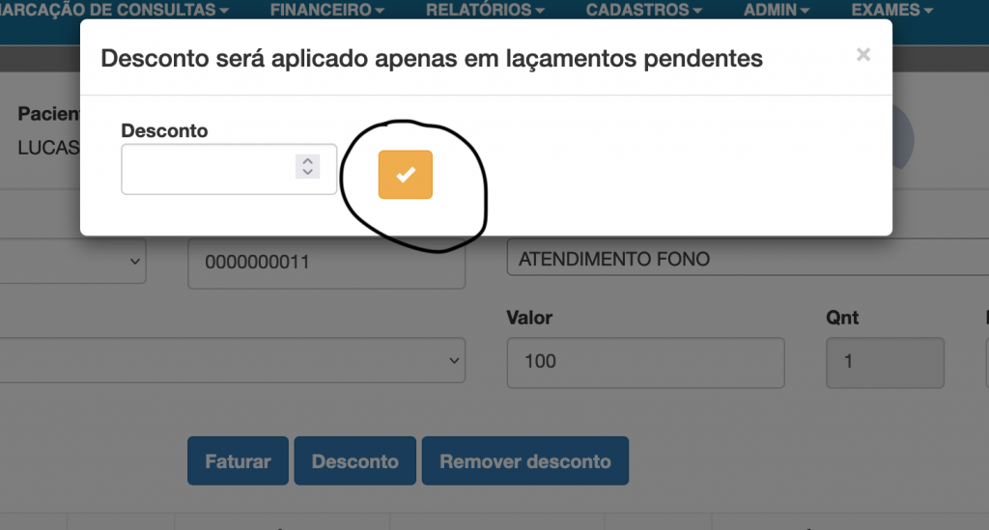Confirm discount with the orange checkmark button
This screenshot has height=530, width=989.
point(406,175)
